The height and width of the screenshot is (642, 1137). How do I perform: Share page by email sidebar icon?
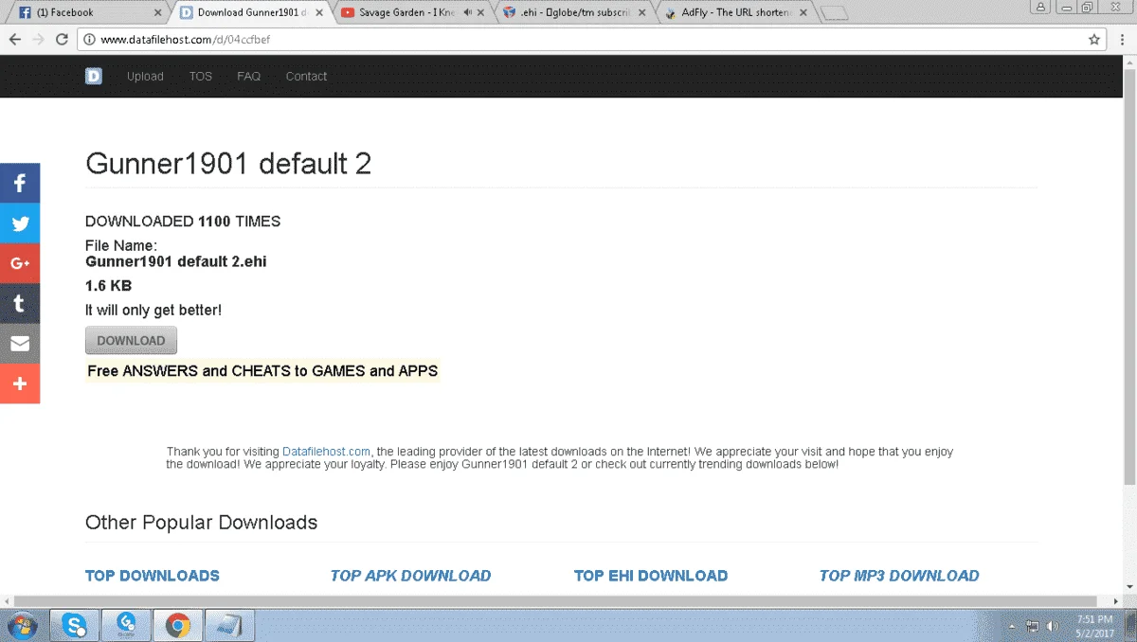(x=20, y=344)
